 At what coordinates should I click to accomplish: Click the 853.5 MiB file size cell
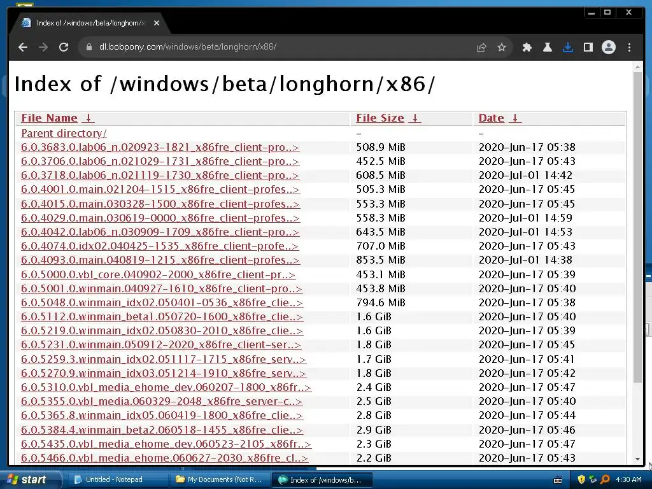pyautogui.click(x=381, y=260)
